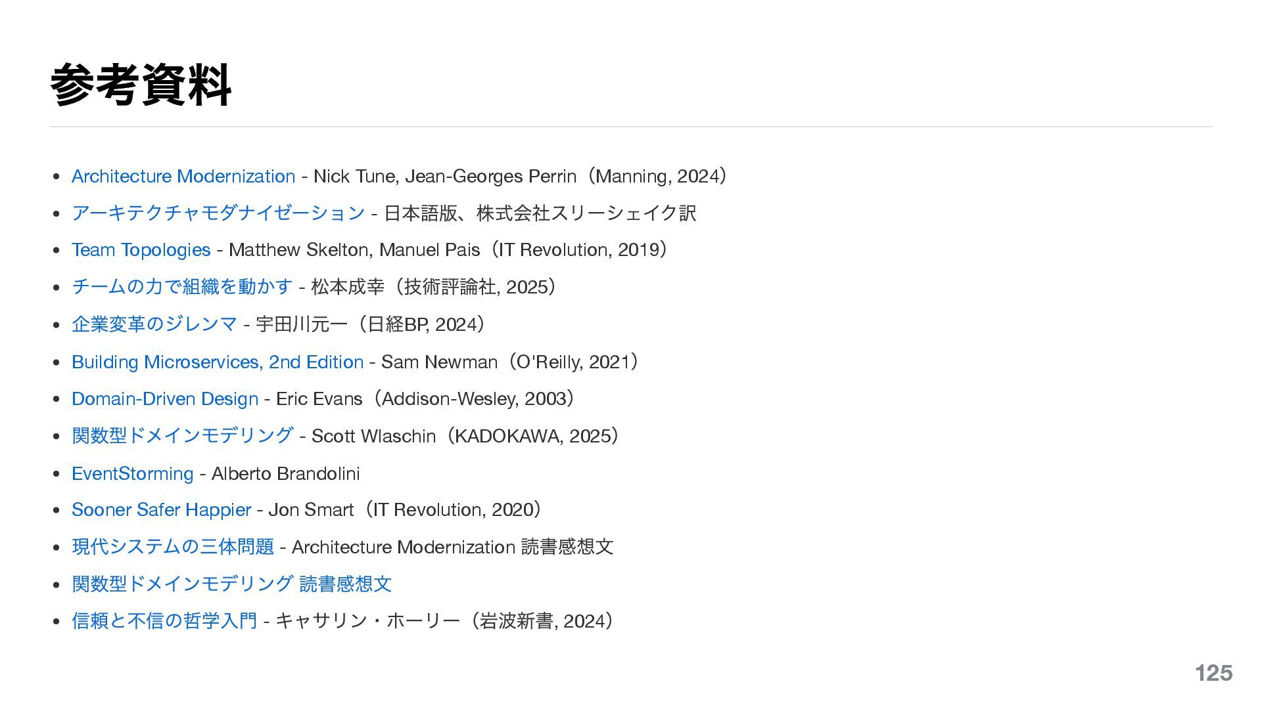Click Building Microservices, 2nd Edition link
This screenshot has height=709, width=1262.
(x=217, y=362)
